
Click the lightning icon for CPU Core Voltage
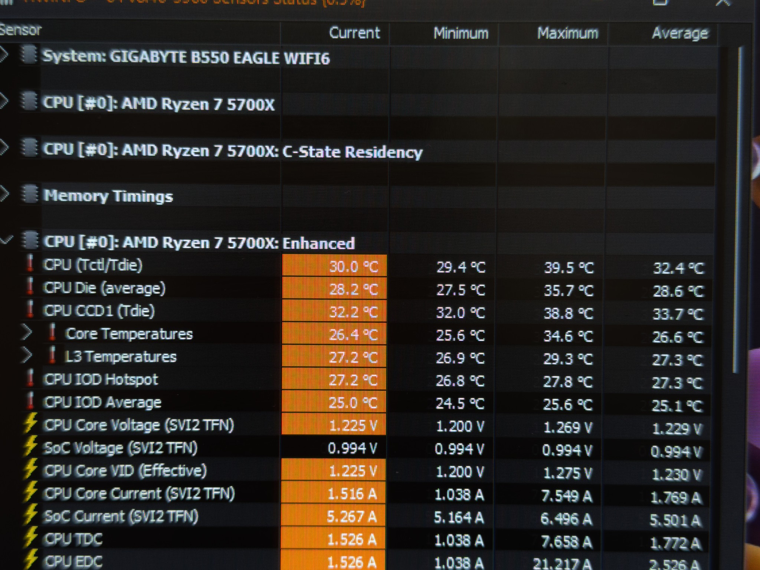pos(30,423)
